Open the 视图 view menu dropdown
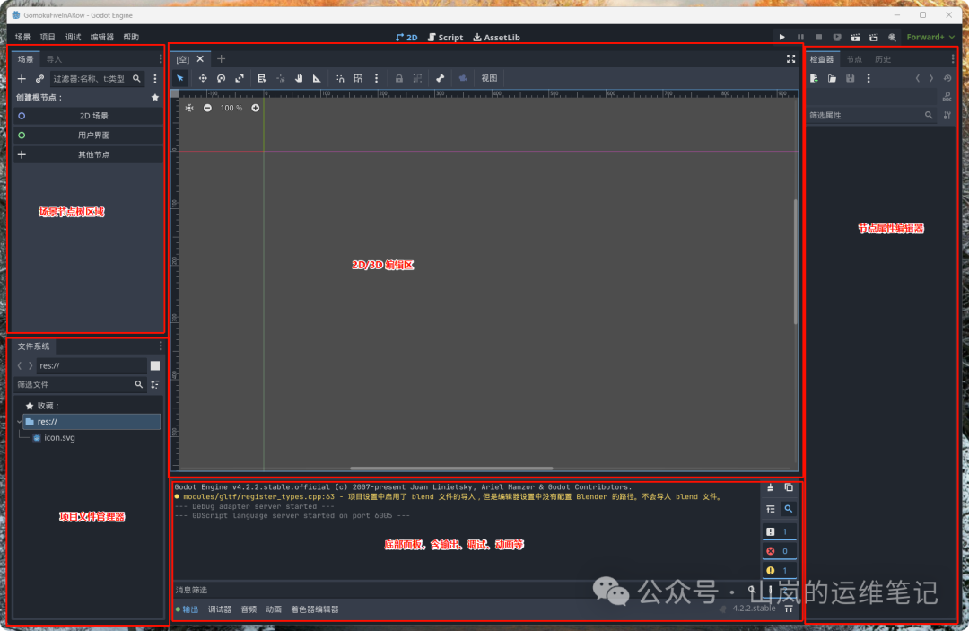 (489, 79)
